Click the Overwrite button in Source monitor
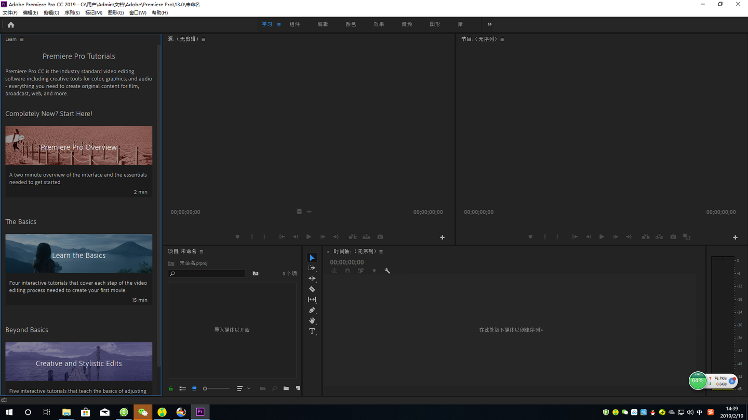 (366, 237)
